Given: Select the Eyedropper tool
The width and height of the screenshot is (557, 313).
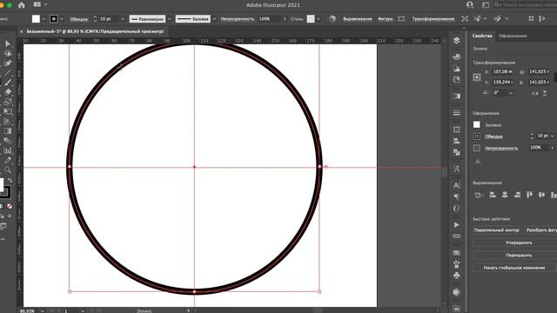Looking at the screenshot, I should [x=8, y=160].
